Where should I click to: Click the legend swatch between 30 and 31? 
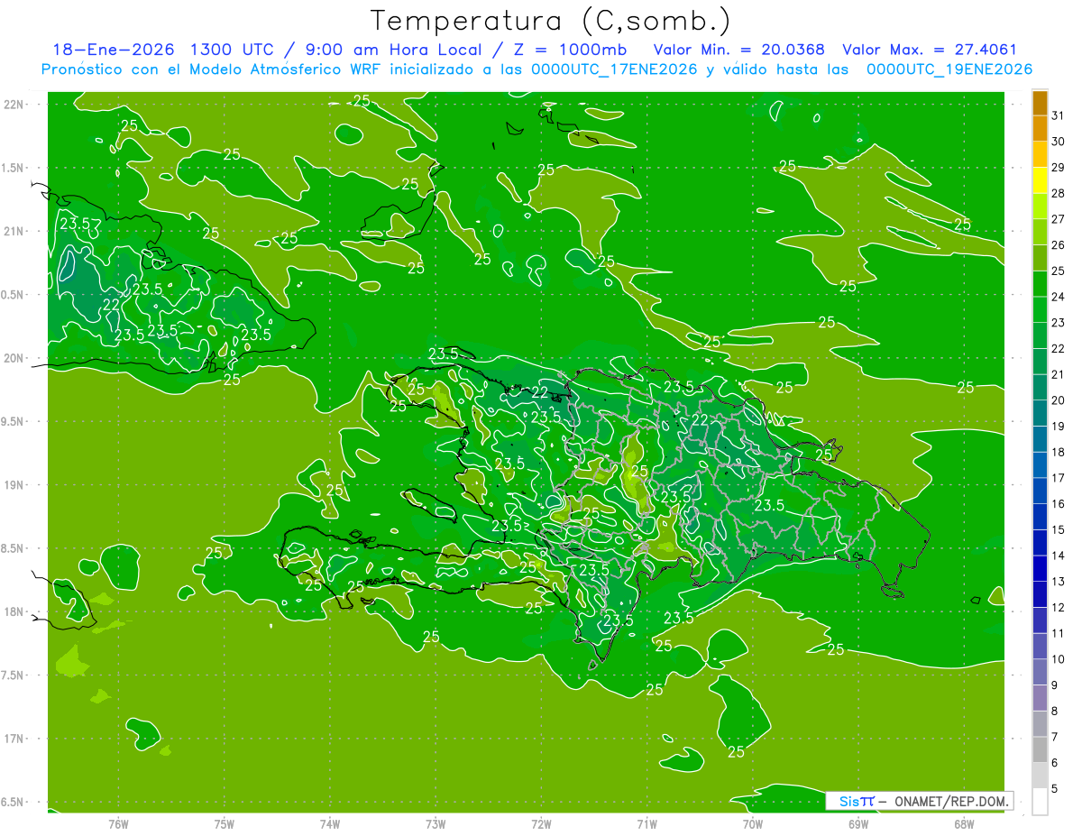pos(1040,129)
